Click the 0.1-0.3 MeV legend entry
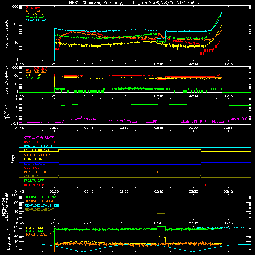Image resolution: width=255 pixels, height=255 pixels. pos(36,69)
